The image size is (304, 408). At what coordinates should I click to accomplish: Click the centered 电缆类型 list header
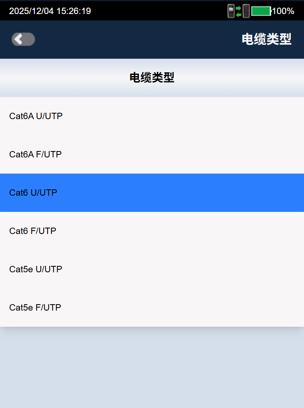pos(152,77)
